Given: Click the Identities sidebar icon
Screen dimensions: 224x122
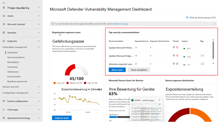Looking at the screenshot, I should coord(4,33).
